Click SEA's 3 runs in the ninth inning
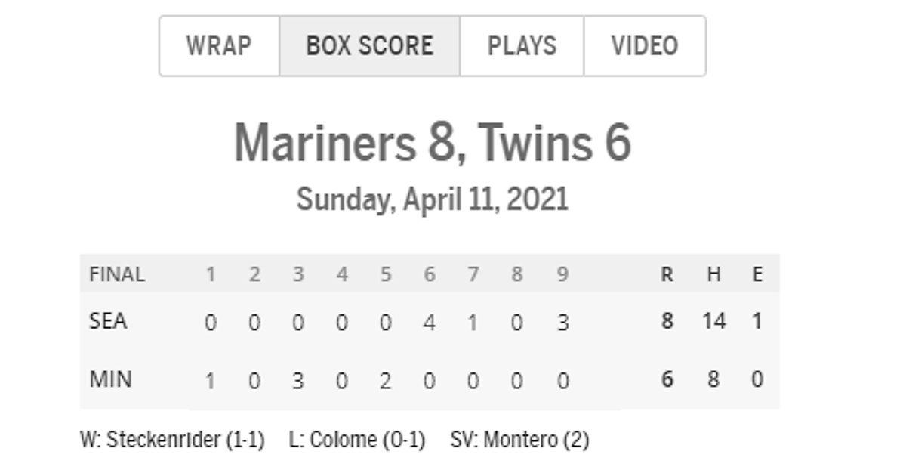The image size is (906, 476). [562, 323]
